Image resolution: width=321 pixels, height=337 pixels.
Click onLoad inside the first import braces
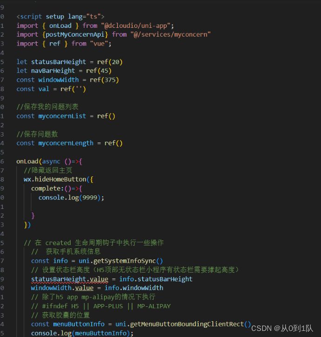[60, 26]
